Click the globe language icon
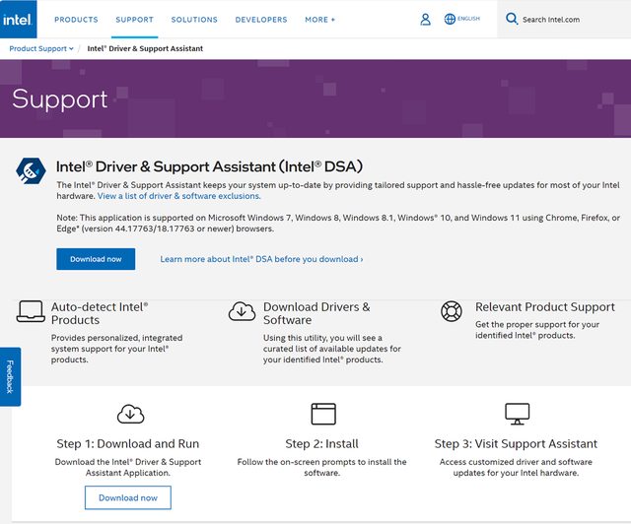Screen dimensions: 631x524 451,19
